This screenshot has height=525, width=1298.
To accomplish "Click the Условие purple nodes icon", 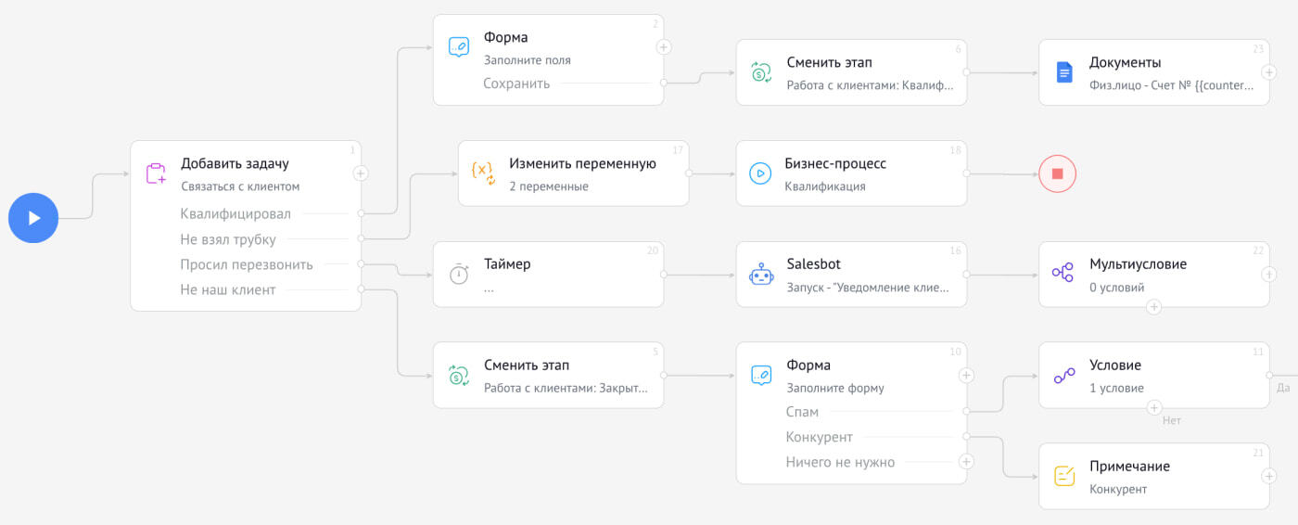I will [1063, 376].
